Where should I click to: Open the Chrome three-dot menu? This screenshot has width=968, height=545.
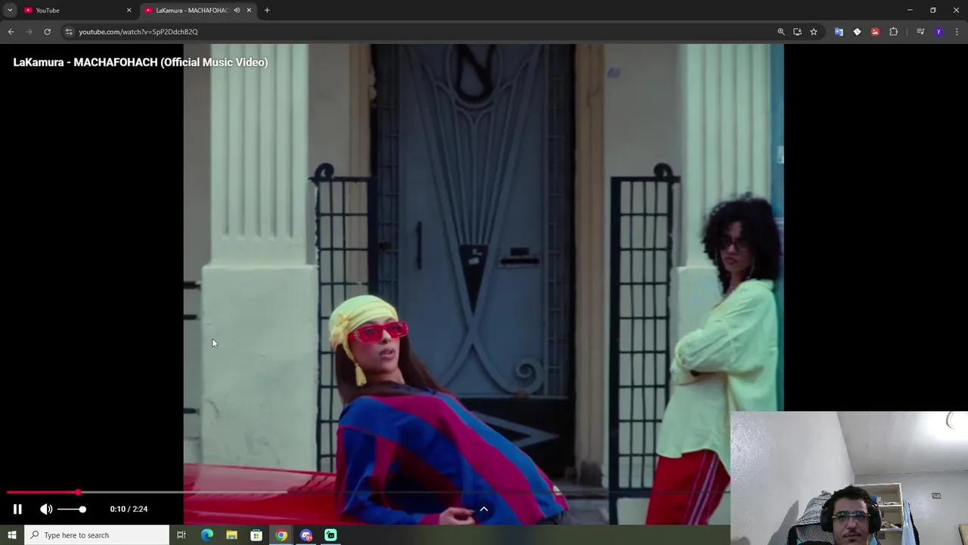click(x=957, y=32)
